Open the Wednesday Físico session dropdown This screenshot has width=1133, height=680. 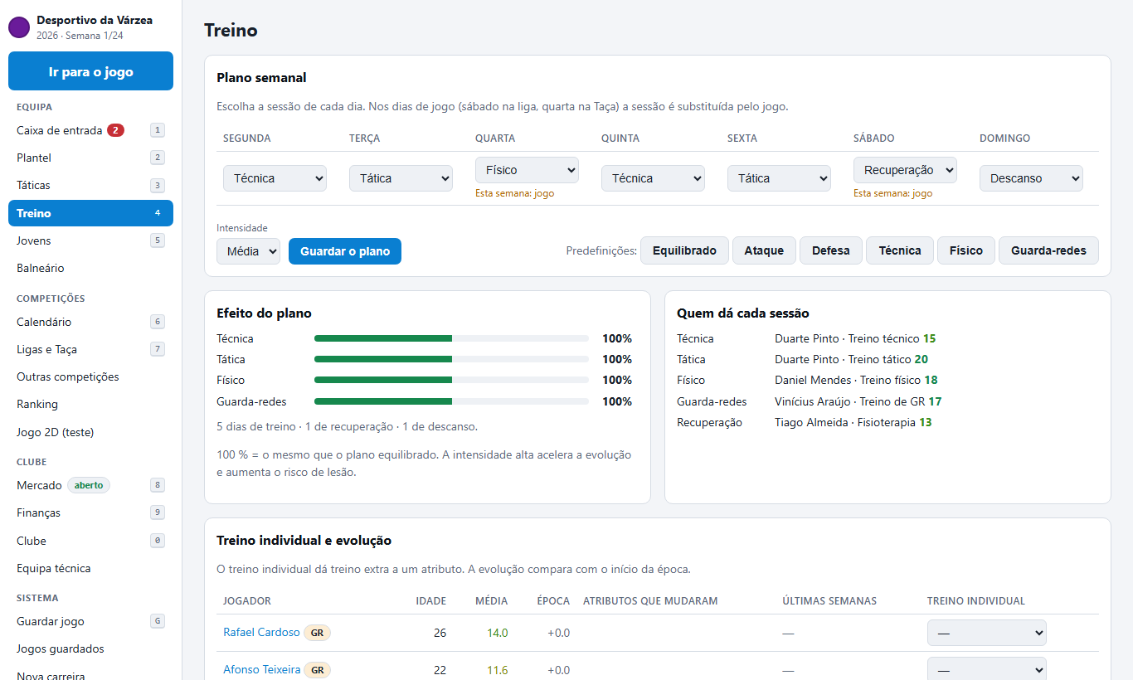[527, 170]
